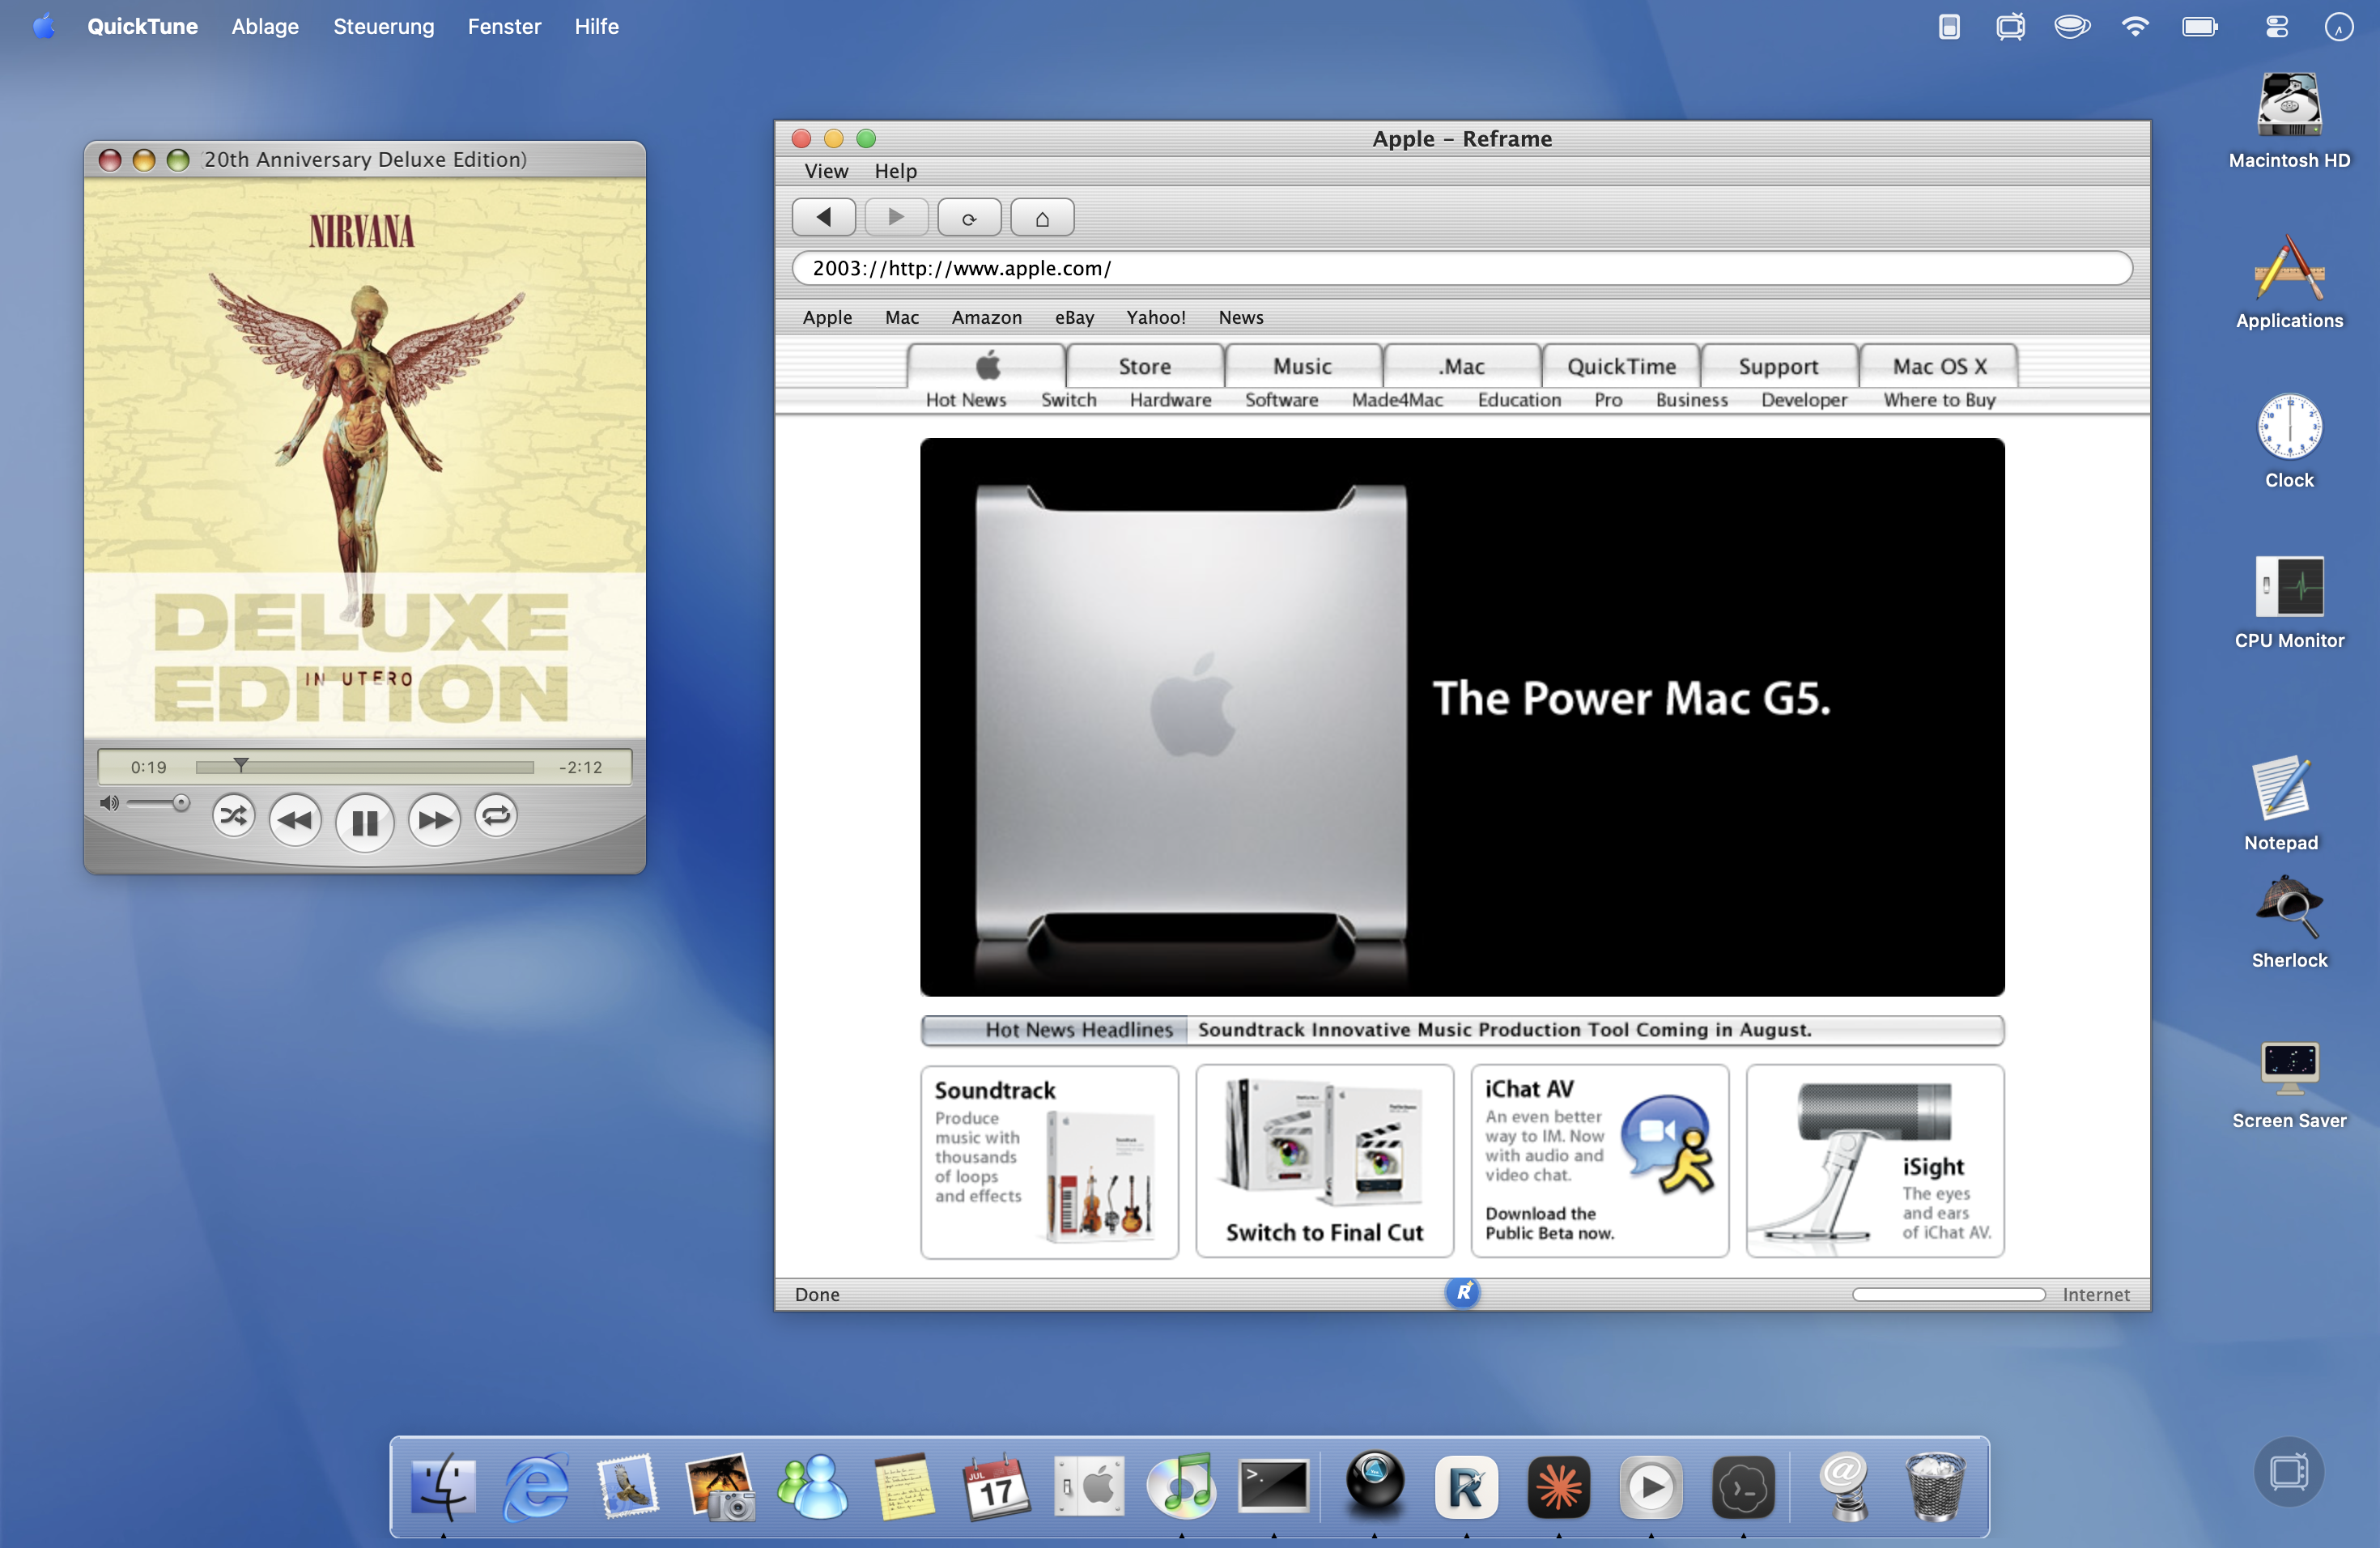This screenshot has height=1548, width=2380.
Task: Open the control toggles icon in menu bar
Action: coord(2276,26)
